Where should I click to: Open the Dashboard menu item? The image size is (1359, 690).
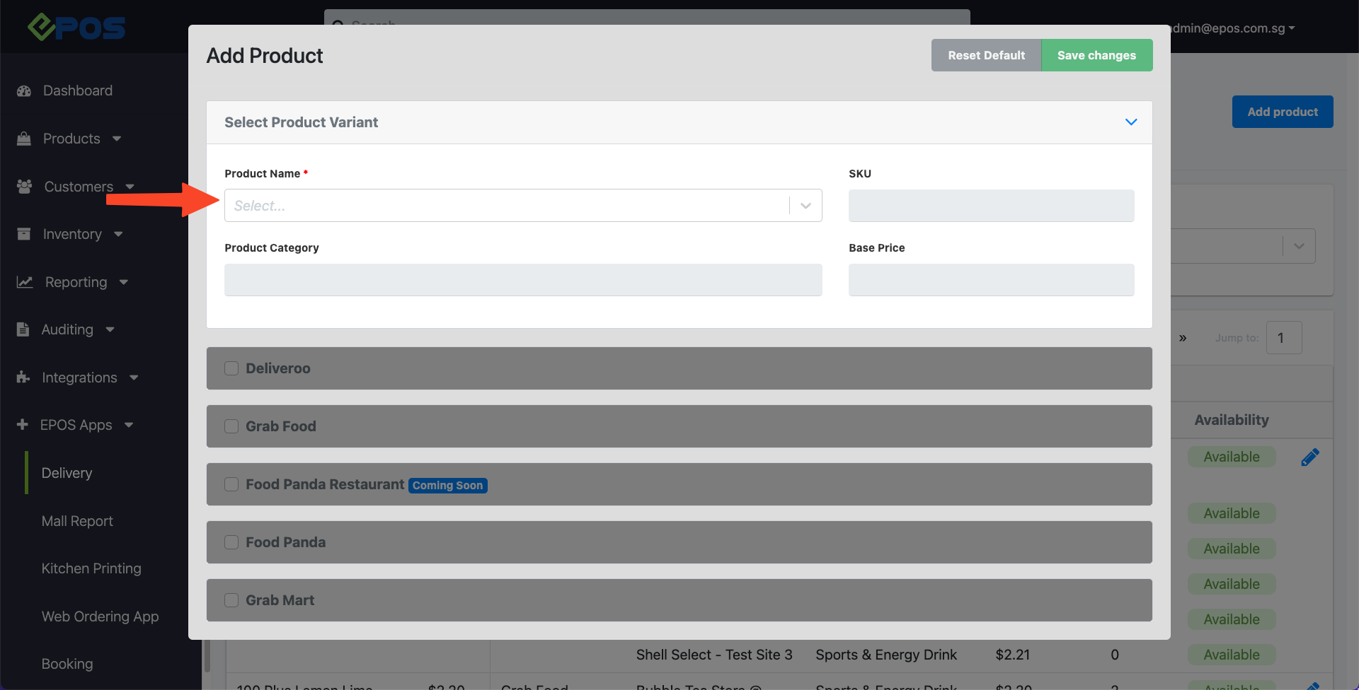(x=78, y=90)
